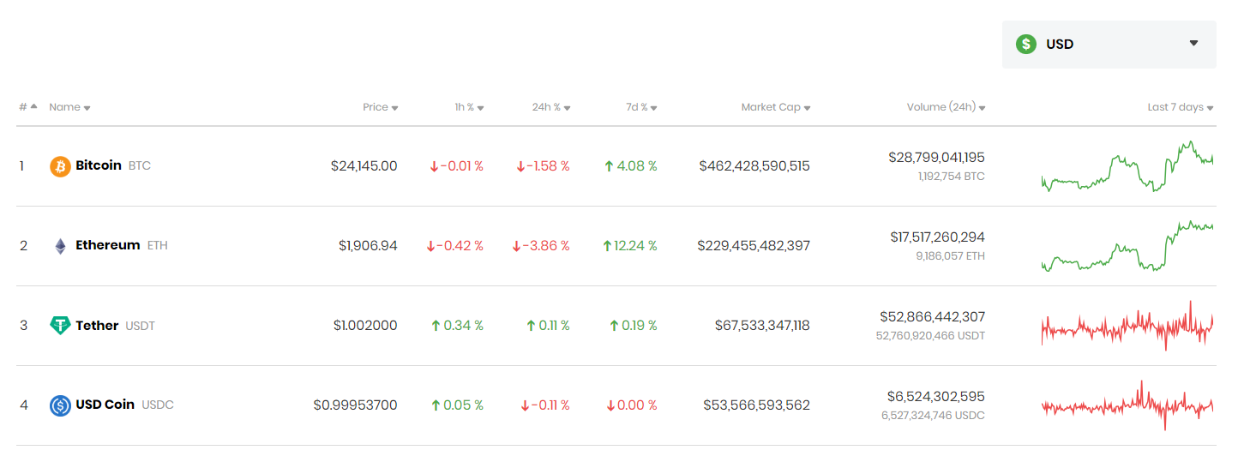This screenshot has height=456, width=1244.
Task: Click the USD Coin blue logo icon
Action: pyautogui.click(x=60, y=405)
